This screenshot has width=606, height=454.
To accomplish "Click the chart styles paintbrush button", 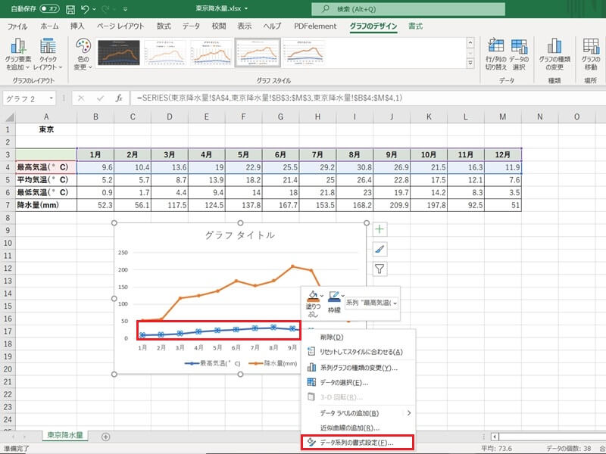I will pyautogui.click(x=380, y=248).
